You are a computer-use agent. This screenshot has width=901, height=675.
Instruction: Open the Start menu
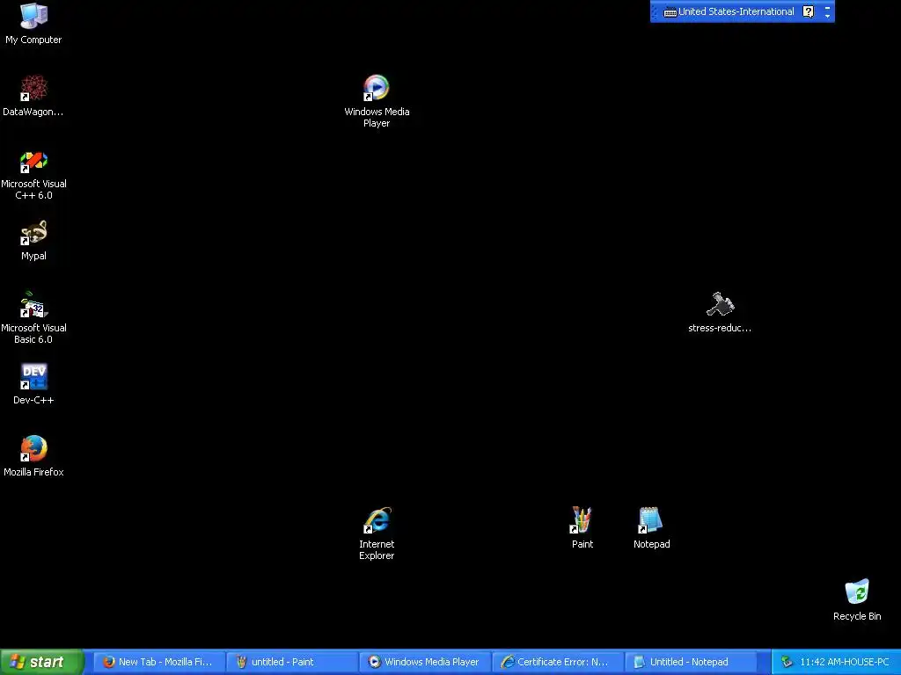[41, 662]
